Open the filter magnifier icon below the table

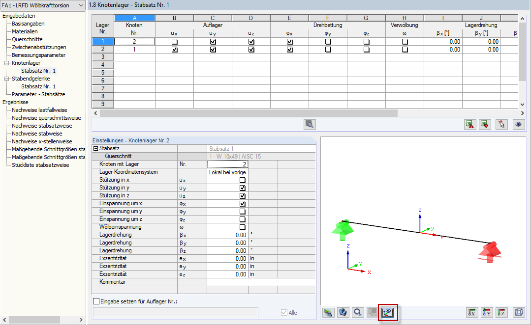(309, 124)
